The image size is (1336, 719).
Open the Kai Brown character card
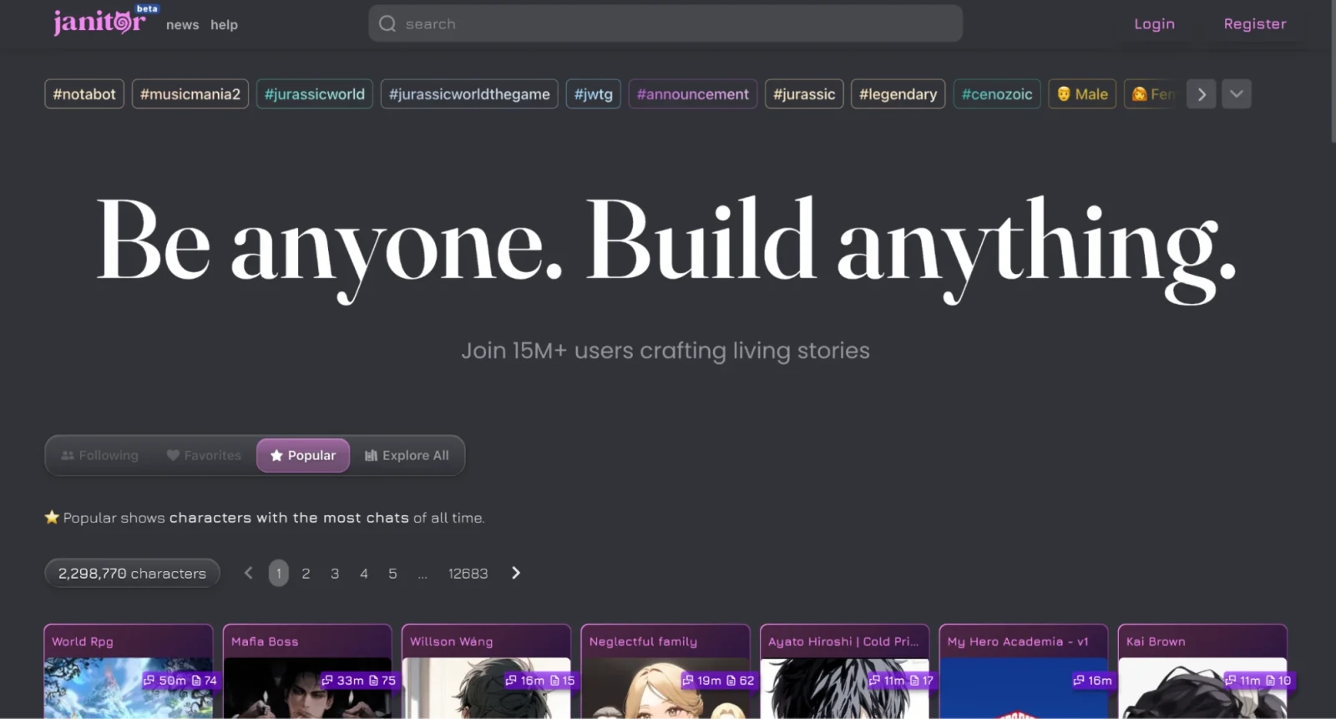[x=1202, y=671]
